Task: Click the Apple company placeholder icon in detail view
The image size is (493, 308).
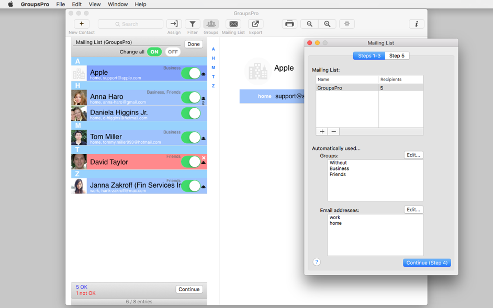Action: pos(258,71)
